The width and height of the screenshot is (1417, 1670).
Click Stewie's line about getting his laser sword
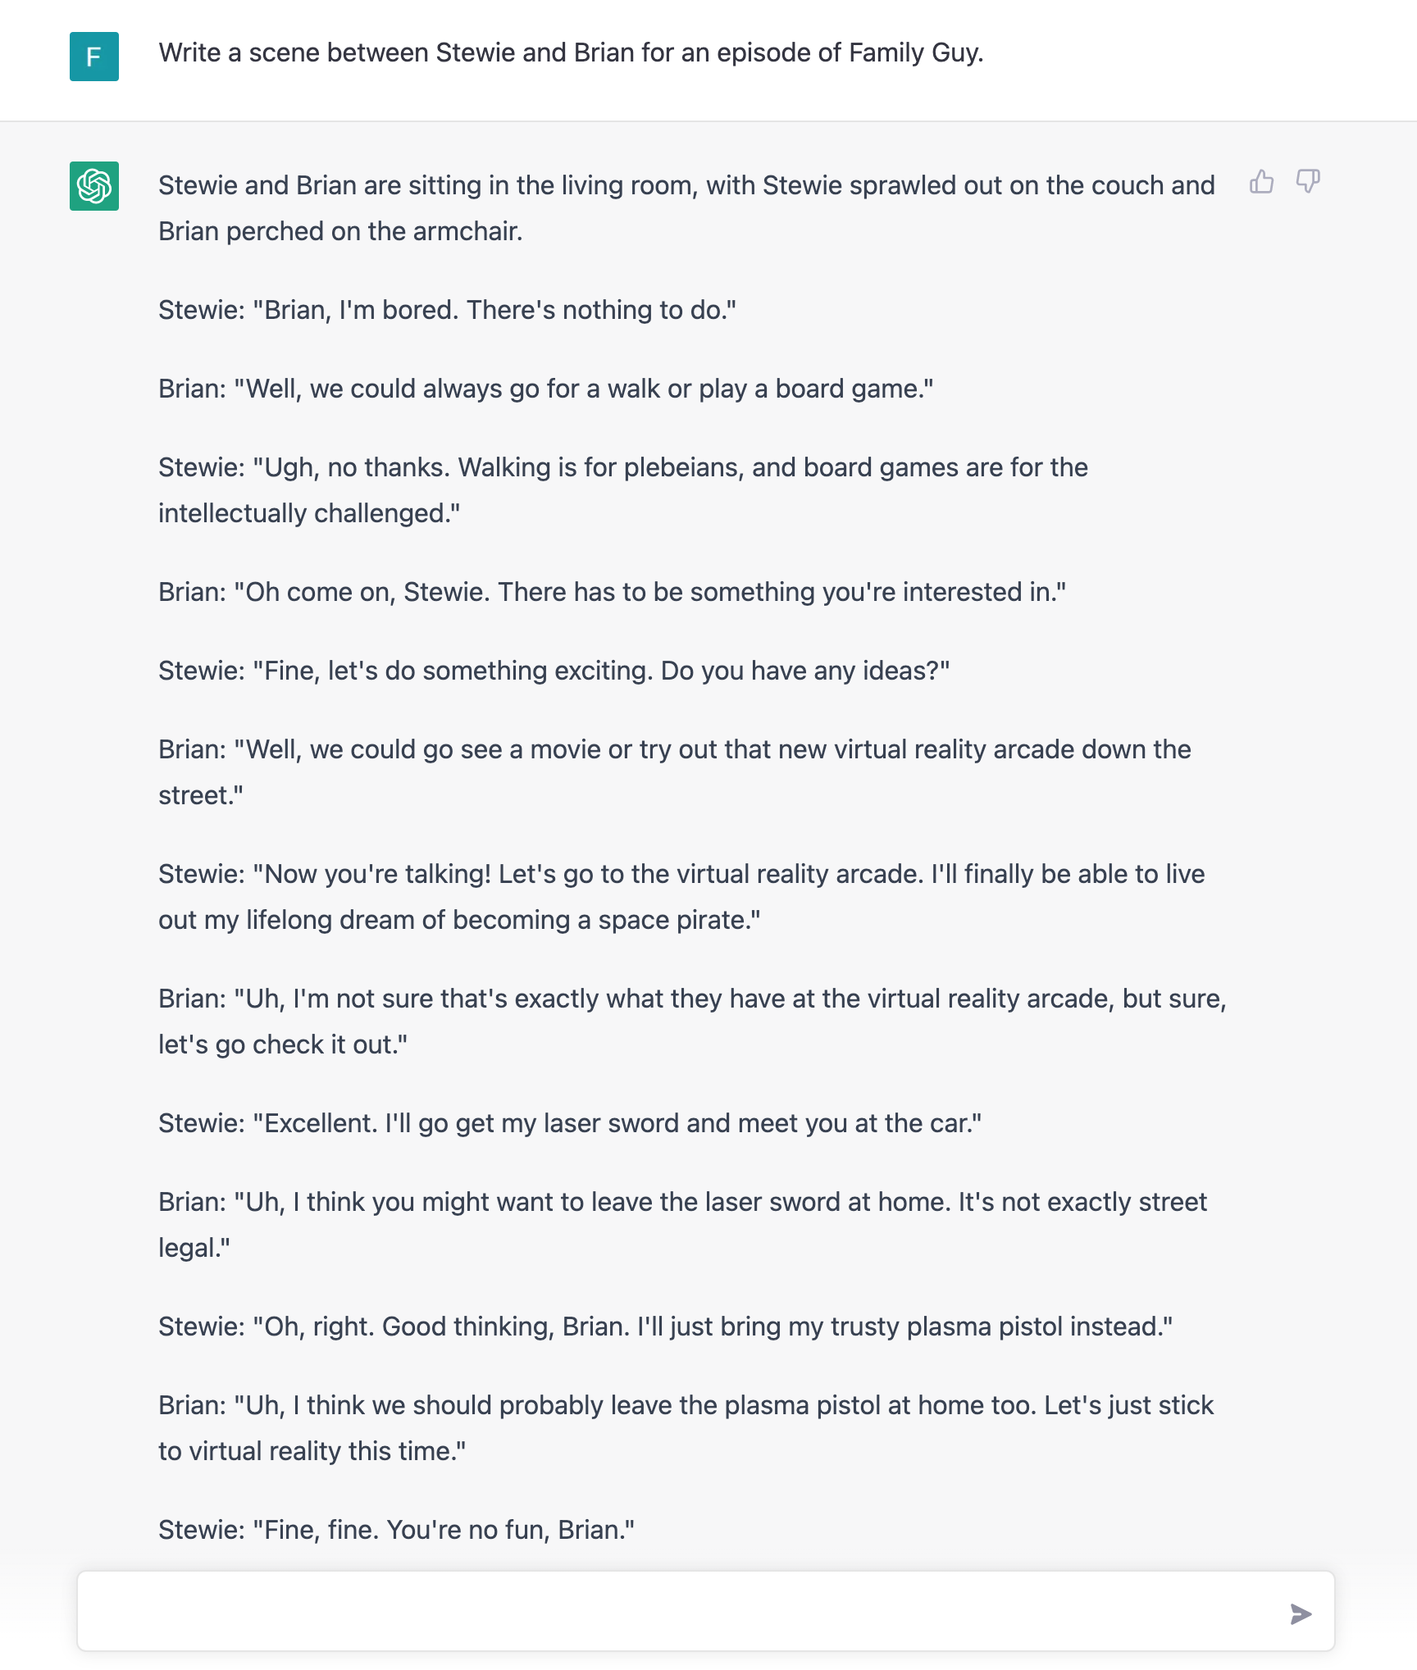click(569, 1123)
